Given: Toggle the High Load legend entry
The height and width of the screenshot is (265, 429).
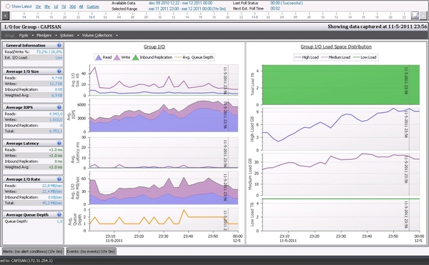Looking at the screenshot, I should [x=307, y=57].
